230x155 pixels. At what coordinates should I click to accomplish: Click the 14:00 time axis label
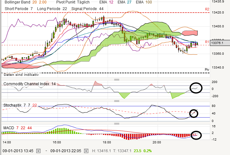click(x=7, y=142)
